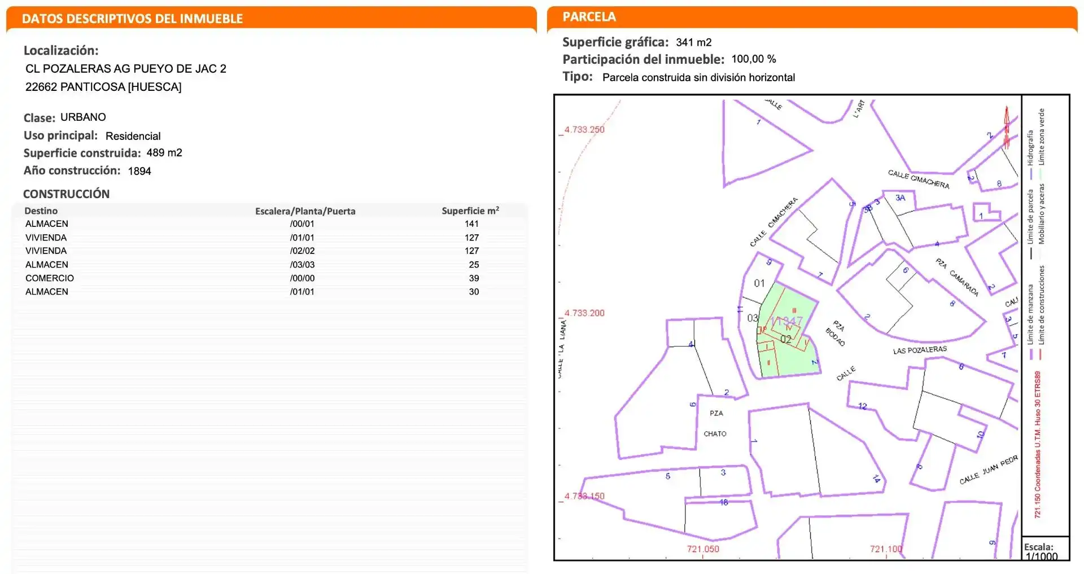Click the 'Límite de manzana' legend entry
Viewport: 1084px width, 574px height.
coord(1030,322)
